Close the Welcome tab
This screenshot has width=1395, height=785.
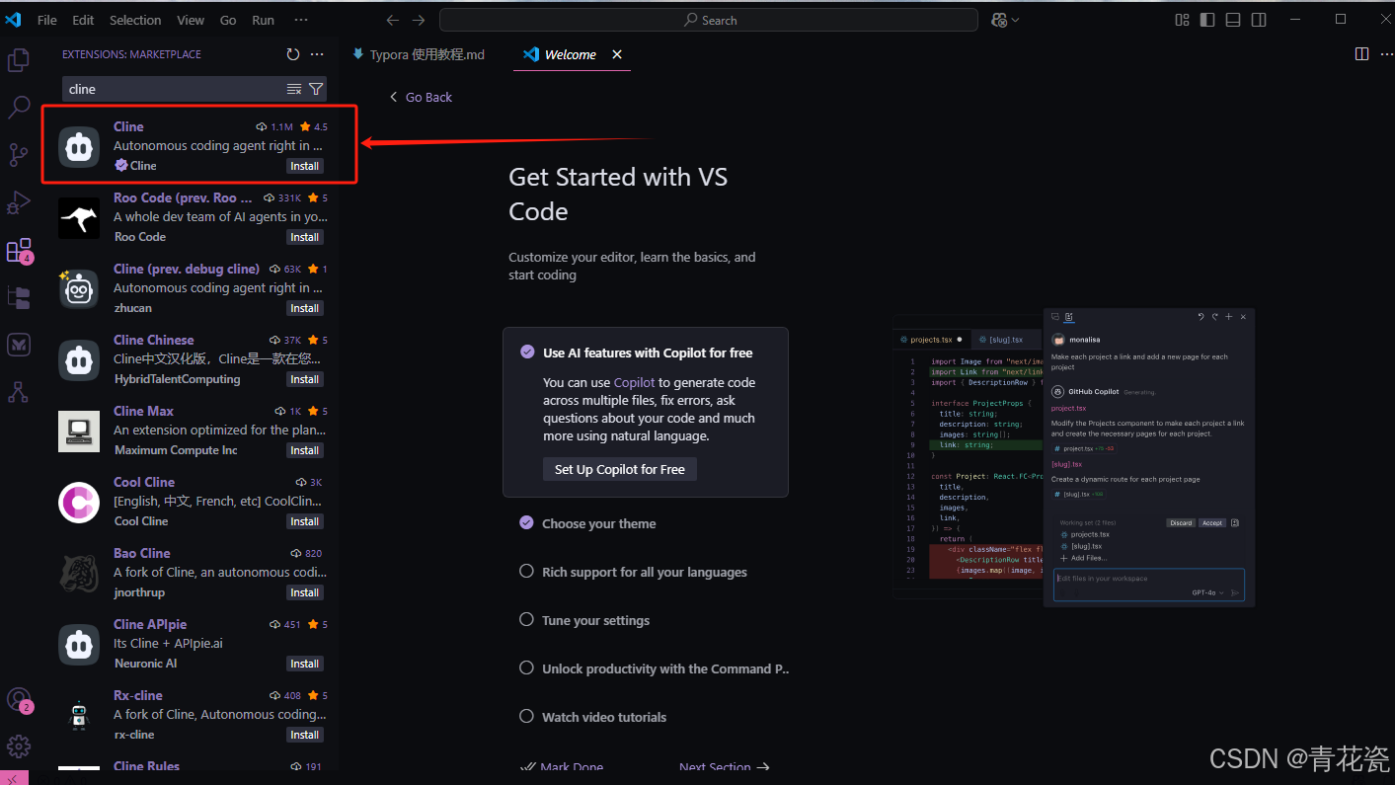pos(617,54)
